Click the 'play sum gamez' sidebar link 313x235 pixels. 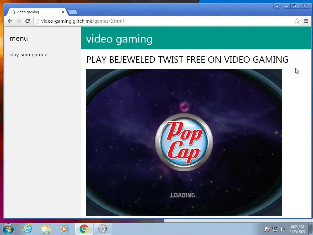(x=28, y=55)
